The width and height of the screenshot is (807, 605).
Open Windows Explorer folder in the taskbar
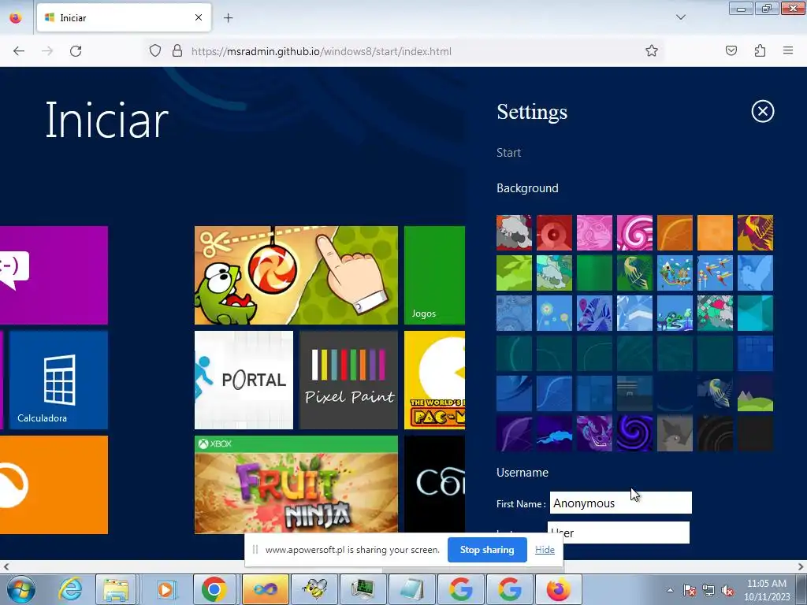pyautogui.click(x=116, y=589)
